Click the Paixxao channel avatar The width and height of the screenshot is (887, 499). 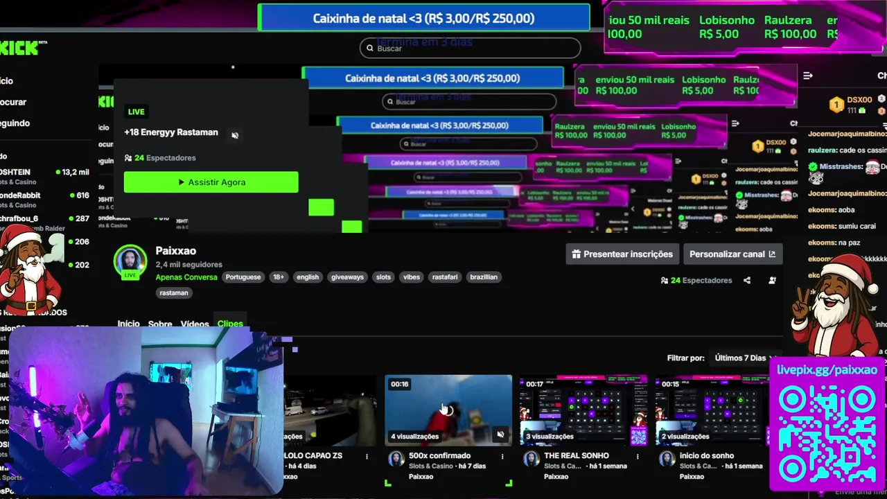130,261
